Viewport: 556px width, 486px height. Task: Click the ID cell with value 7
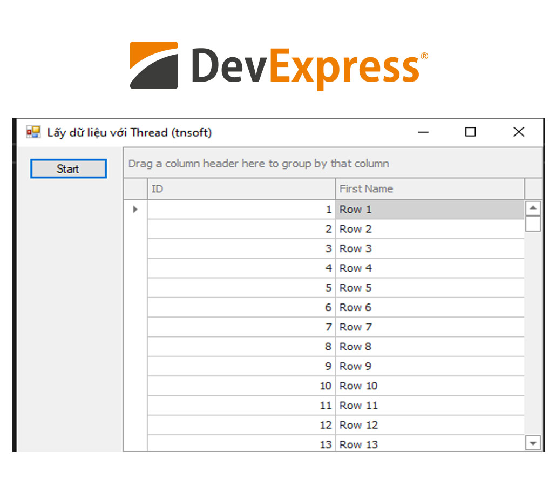tap(241, 327)
